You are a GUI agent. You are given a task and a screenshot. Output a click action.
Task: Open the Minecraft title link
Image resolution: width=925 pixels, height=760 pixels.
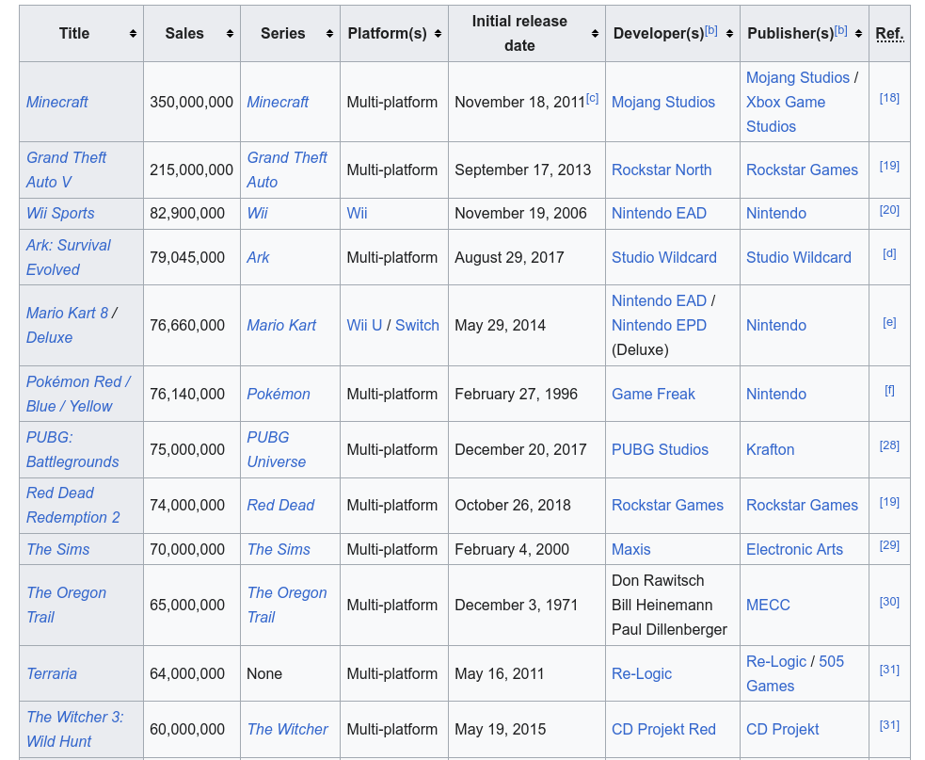56,102
